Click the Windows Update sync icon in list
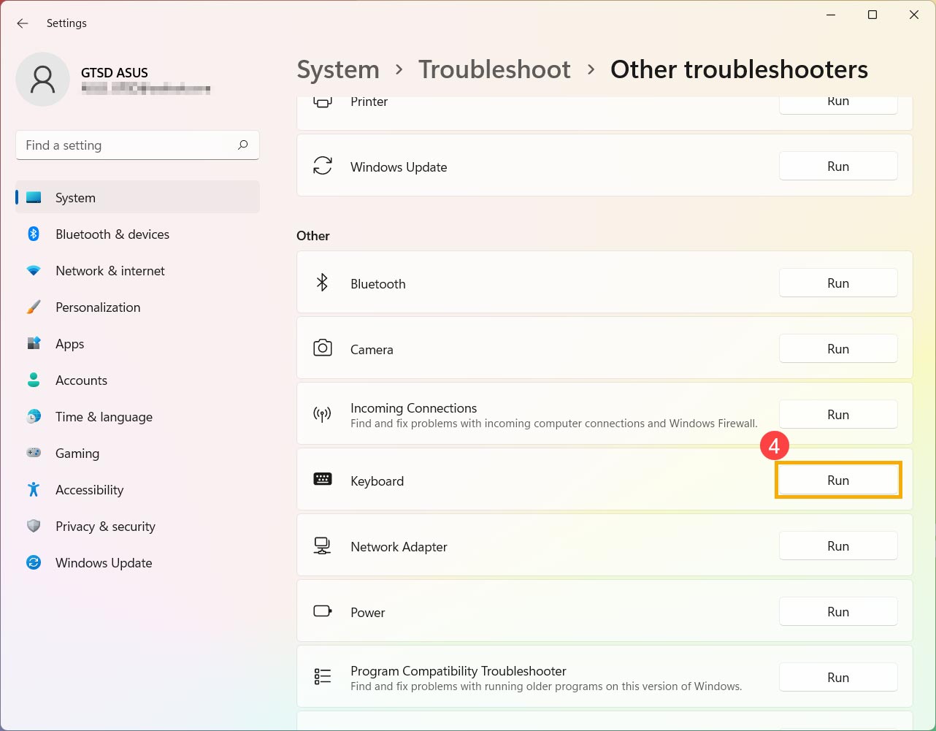Image resolution: width=936 pixels, height=731 pixels. tap(323, 166)
